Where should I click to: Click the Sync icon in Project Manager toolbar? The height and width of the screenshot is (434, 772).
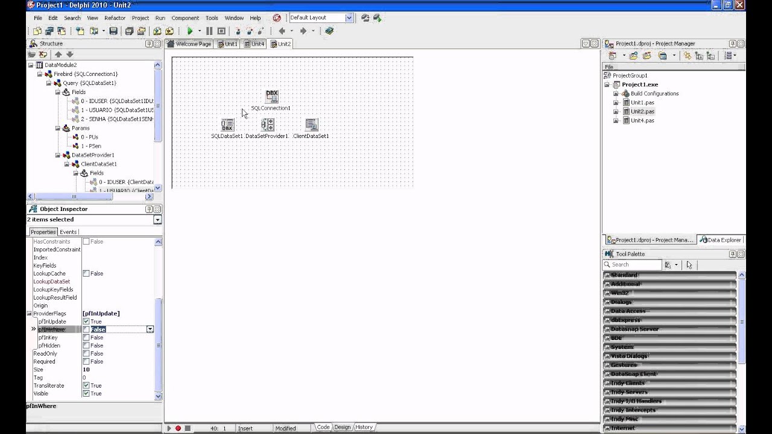click(688, 55)
